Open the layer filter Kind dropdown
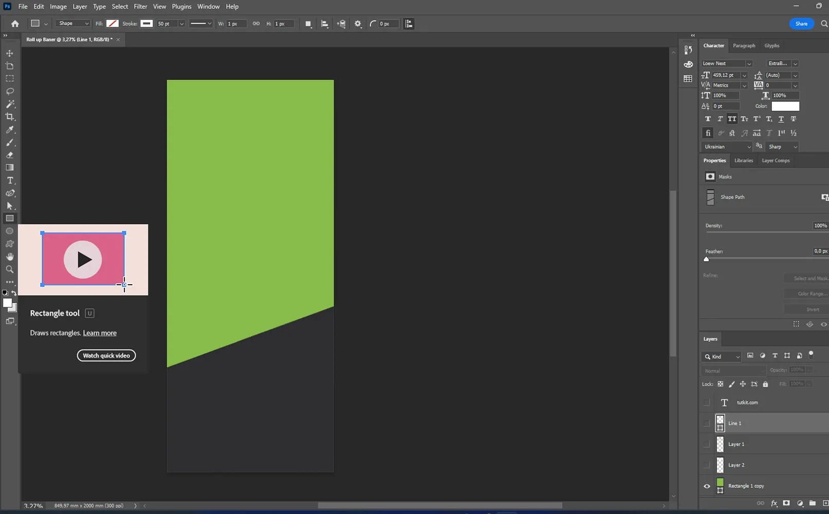 [722, 357]
